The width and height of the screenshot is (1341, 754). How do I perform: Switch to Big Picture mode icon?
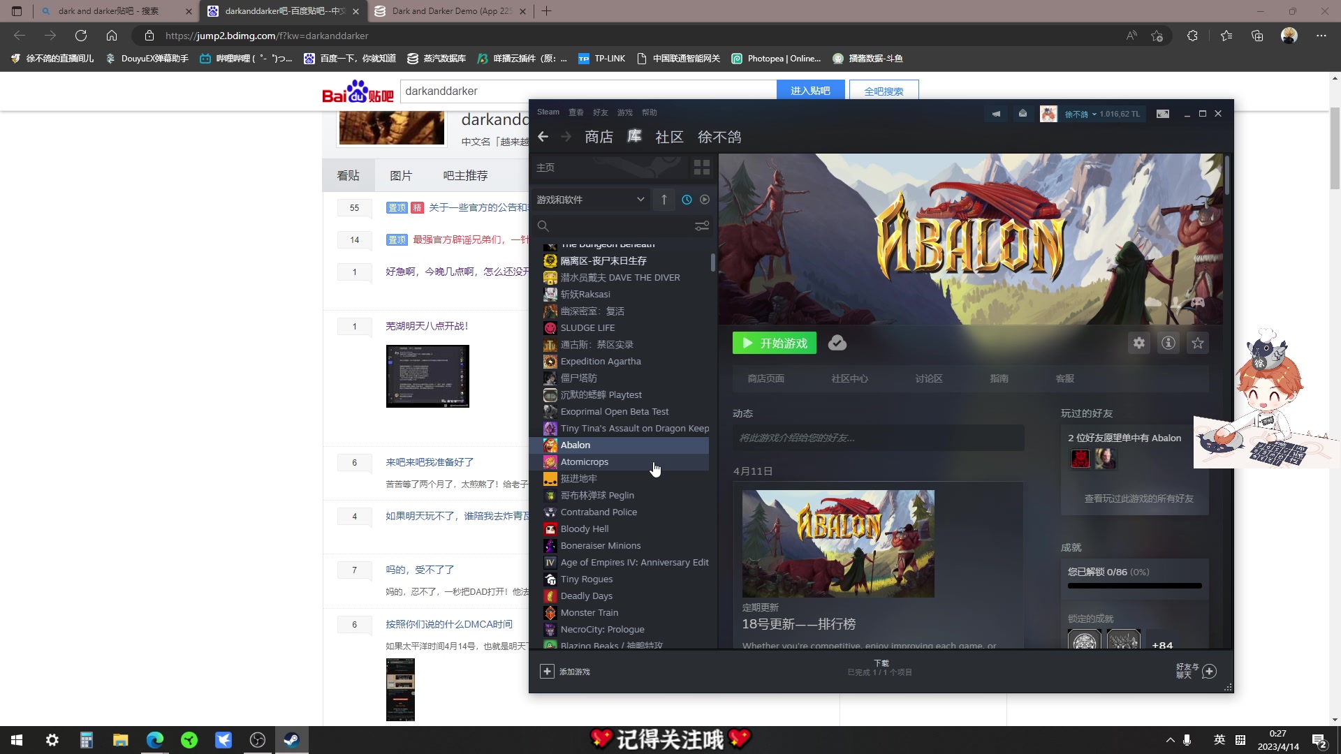[x=1162, y=114]
